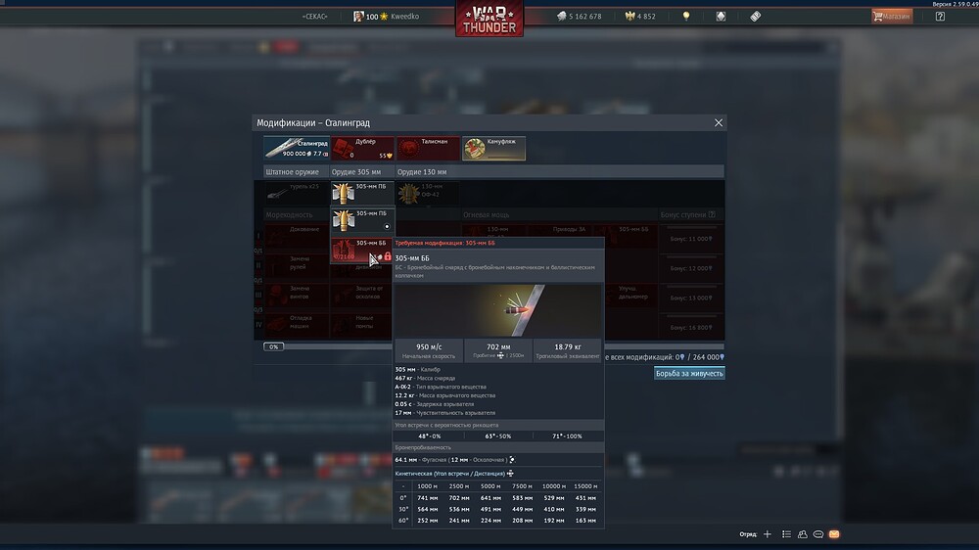Select the Замена винтов modification
The width and height of the screenshot is (979, 550).
[297, 296]
